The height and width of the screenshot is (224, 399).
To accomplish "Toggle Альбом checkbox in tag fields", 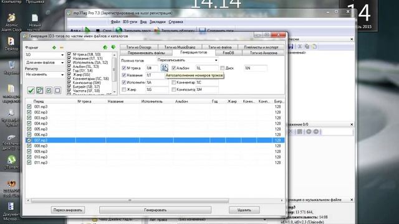I will 174,68.
